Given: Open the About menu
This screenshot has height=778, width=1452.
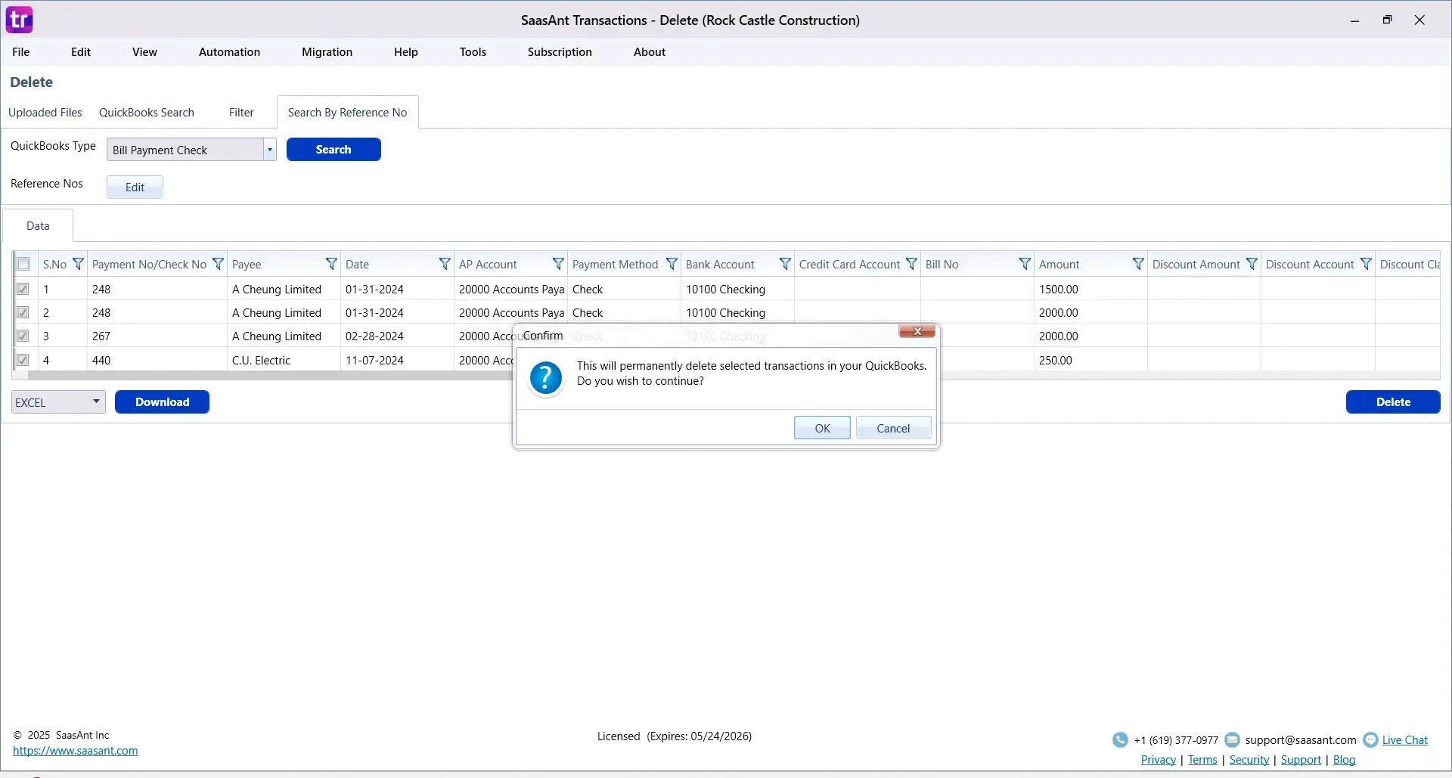Looking at the screenshot, I should [650, 52].
